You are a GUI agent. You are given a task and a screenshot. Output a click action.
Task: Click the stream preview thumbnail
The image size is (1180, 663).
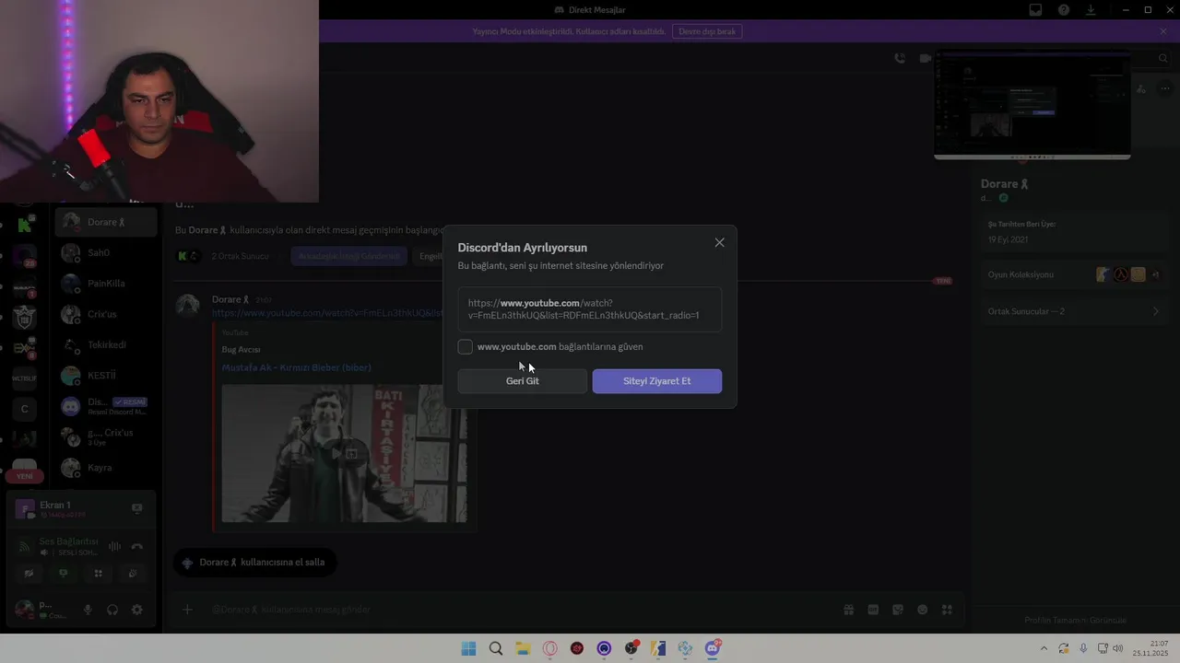tap(1032, 105)
